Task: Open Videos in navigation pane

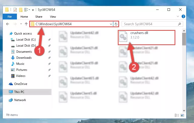Action: point(21,76)
